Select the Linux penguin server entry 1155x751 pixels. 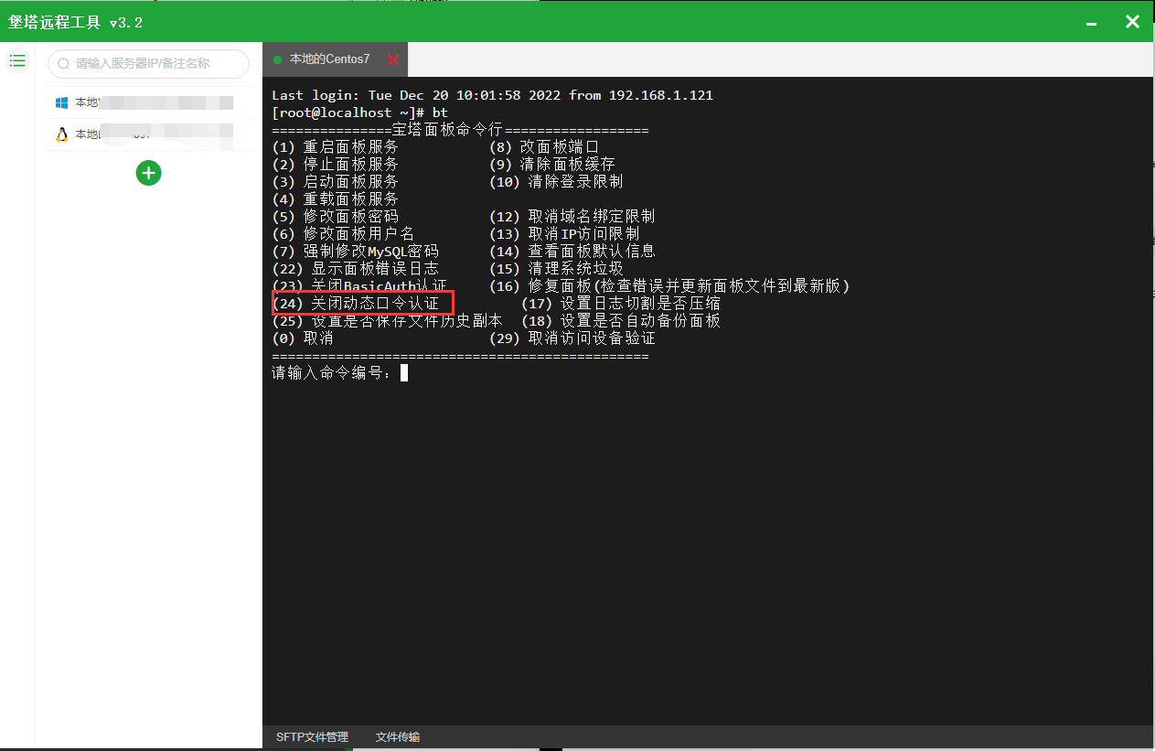[x=148, y=134]
